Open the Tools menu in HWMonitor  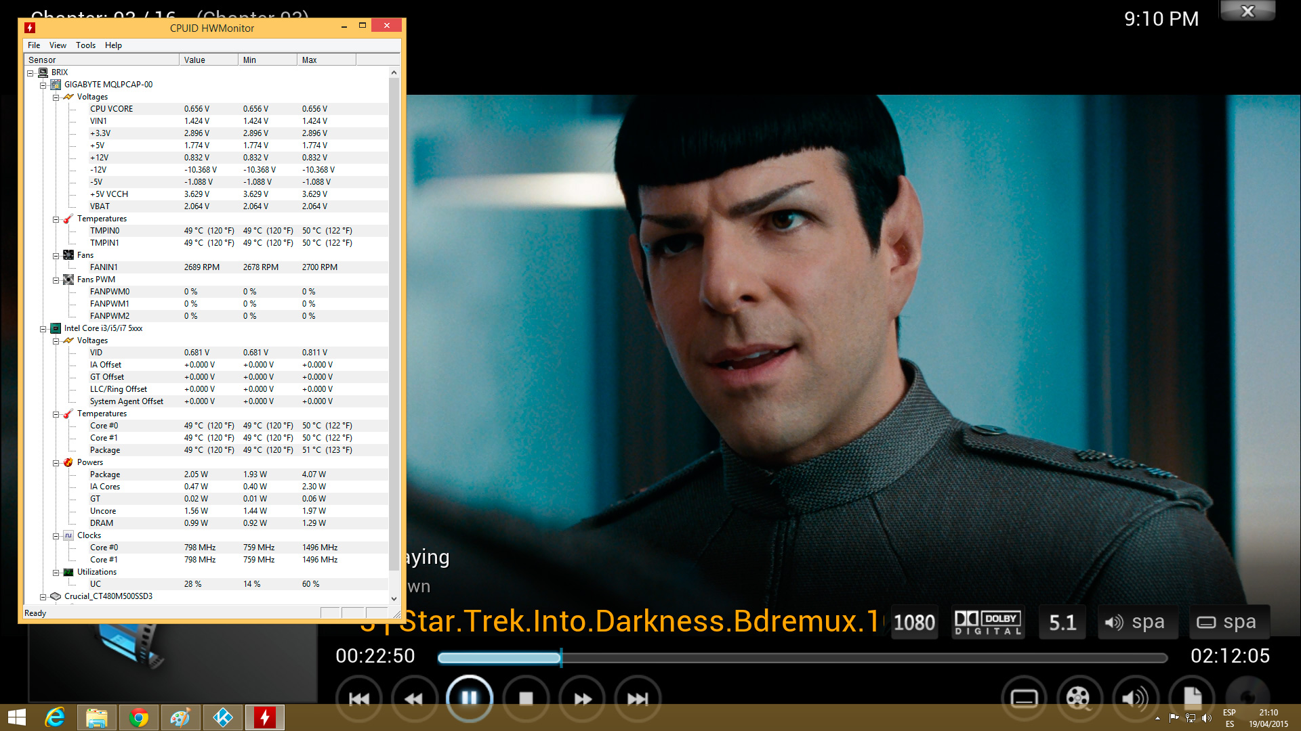(85, 45)
